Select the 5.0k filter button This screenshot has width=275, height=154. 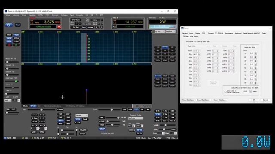pyautogui.click(x=158, y=111)
